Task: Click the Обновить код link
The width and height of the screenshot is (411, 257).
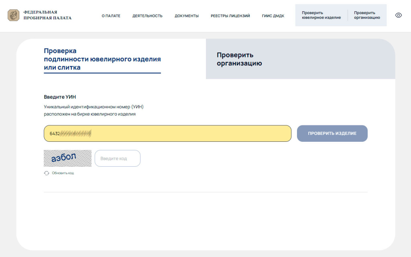Action: (63, 173)
